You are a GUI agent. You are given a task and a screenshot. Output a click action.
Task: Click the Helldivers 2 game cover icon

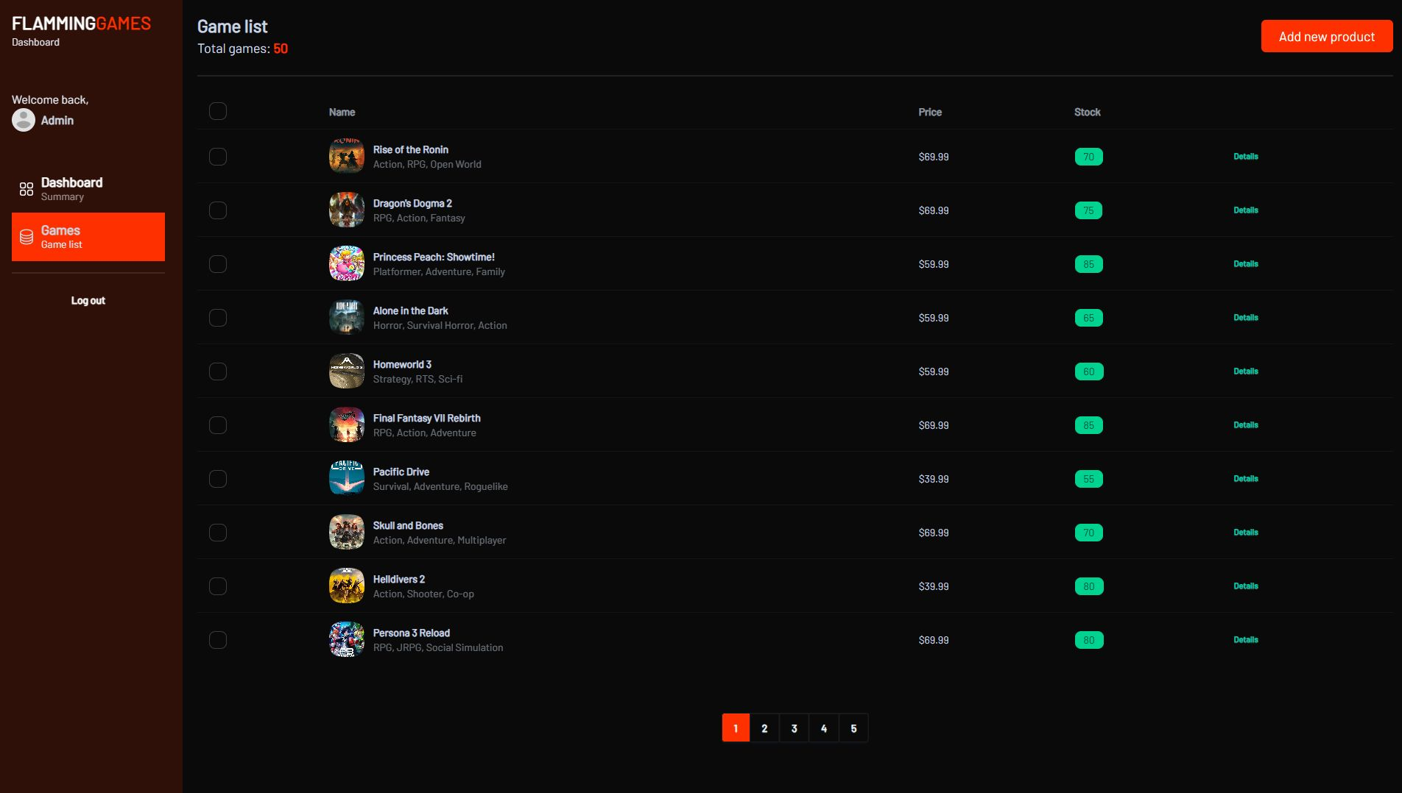[346, 586]
